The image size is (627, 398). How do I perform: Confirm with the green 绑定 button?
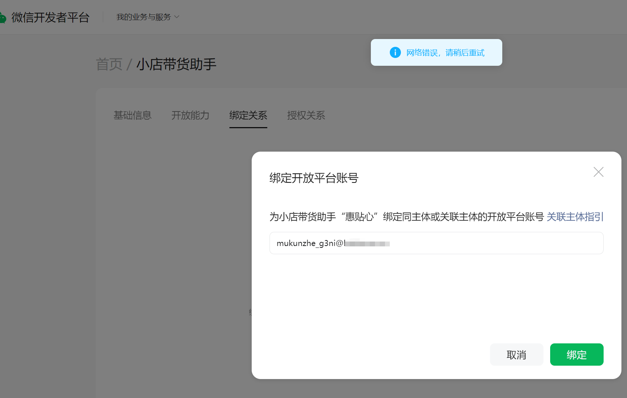point(577,355)
